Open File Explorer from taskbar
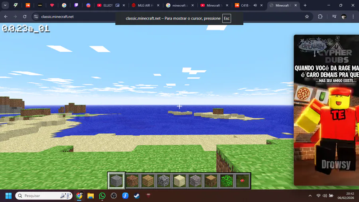 click(91, 196)
